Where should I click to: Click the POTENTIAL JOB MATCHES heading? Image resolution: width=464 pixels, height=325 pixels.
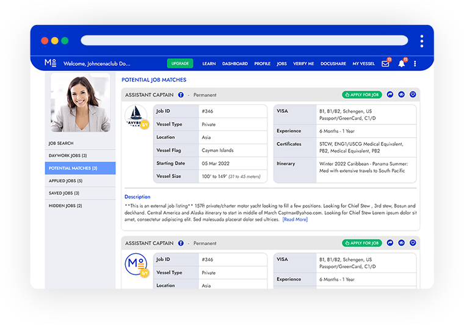point(154,80)
